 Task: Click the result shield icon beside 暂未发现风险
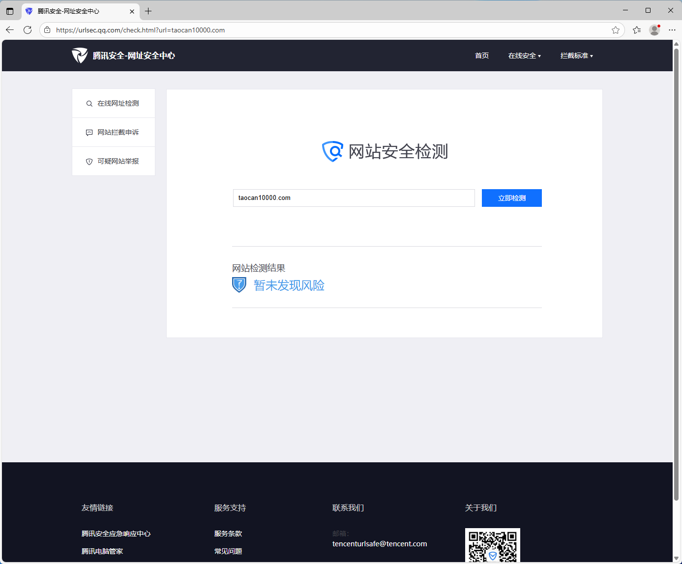coord(239,285)
